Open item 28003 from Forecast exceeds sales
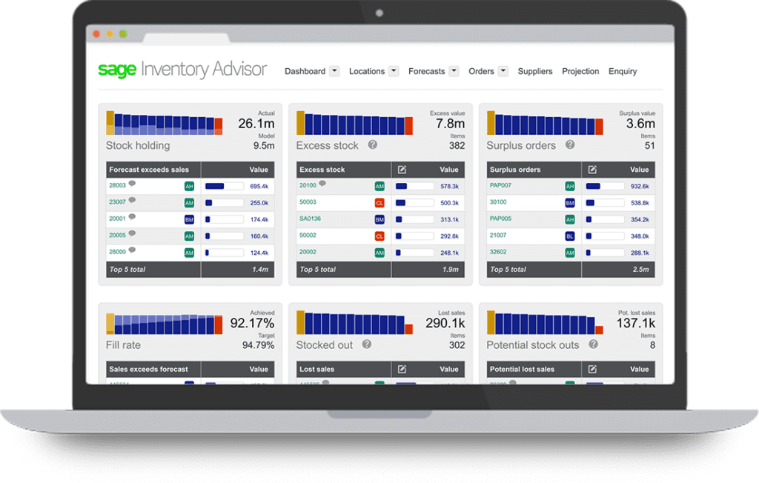759x483 pixels. point(117,185)
